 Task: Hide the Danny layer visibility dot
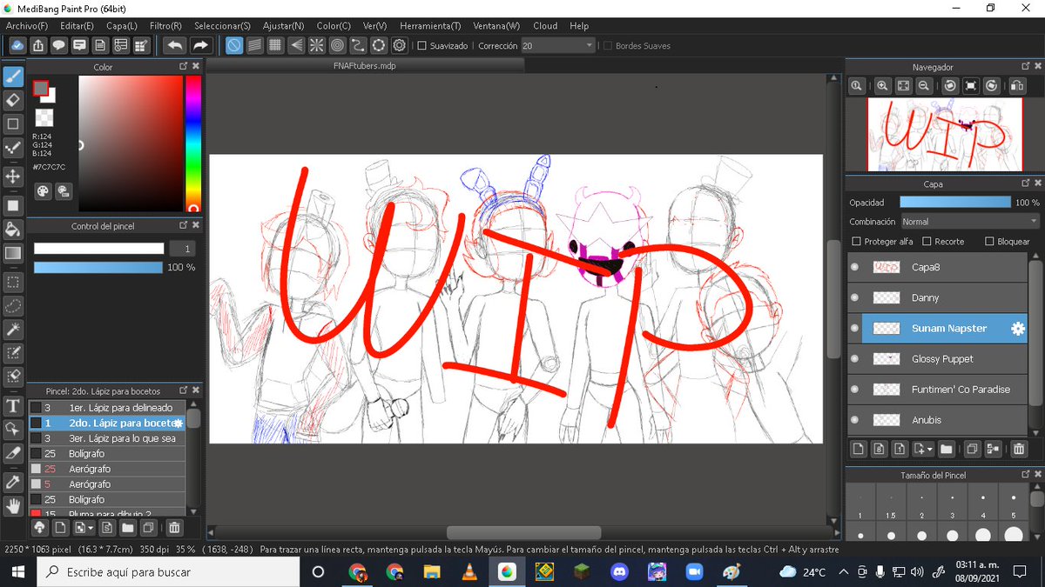(x=854, y=297)
